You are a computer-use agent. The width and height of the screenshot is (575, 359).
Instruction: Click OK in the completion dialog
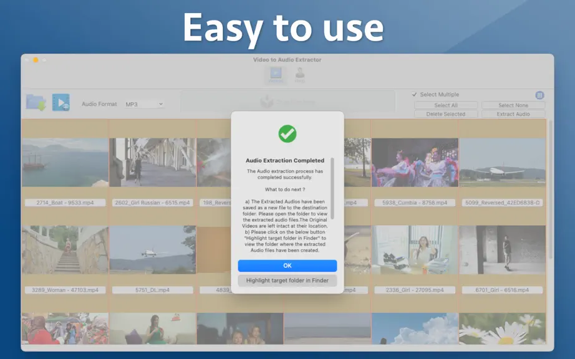coord(287,266)
